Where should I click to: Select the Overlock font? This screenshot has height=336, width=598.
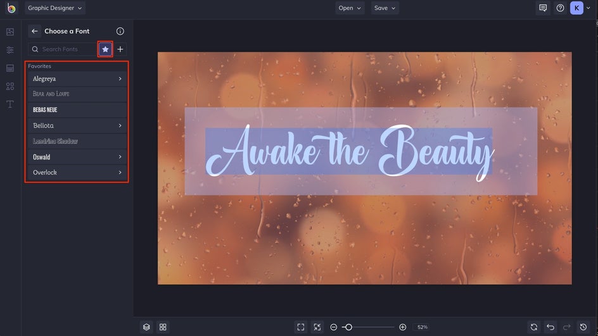tap(77, 172)
